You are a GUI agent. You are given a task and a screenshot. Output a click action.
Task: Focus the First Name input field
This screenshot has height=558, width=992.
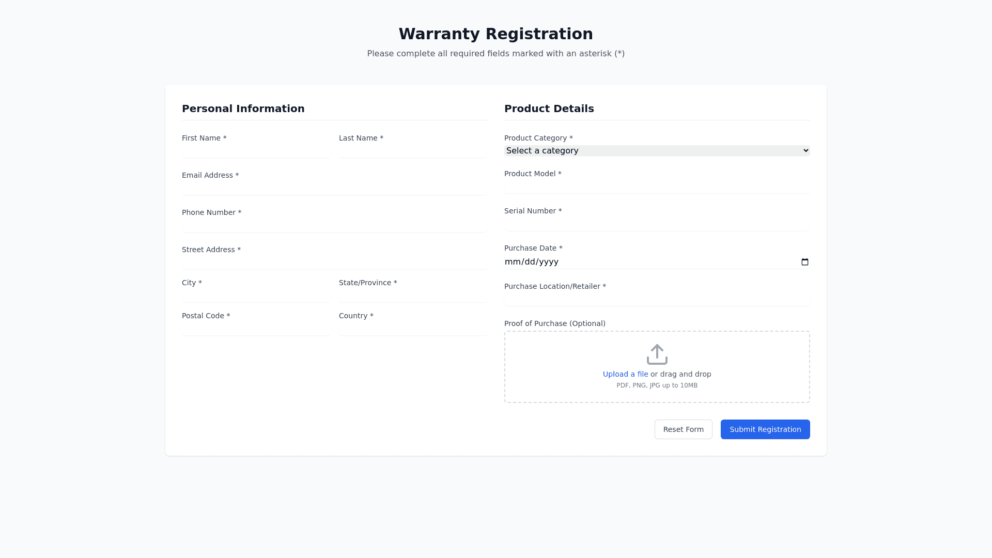click(256, 151)
